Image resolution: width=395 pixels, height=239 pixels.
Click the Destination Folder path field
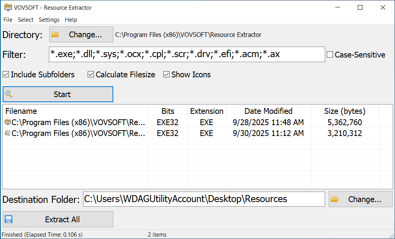(x=204, y=199)
